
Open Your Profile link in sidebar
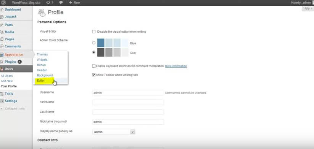coord(9,86)
